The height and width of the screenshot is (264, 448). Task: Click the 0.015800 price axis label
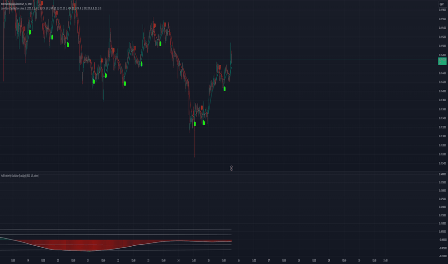pyautogui.click(x=443, y=10)
